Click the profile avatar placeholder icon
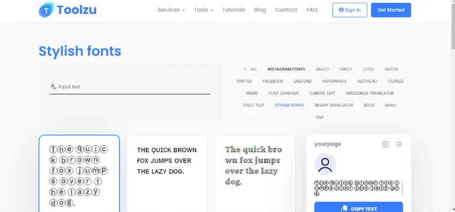The width and height of the screenshot is (455, 212). (325, 164)
